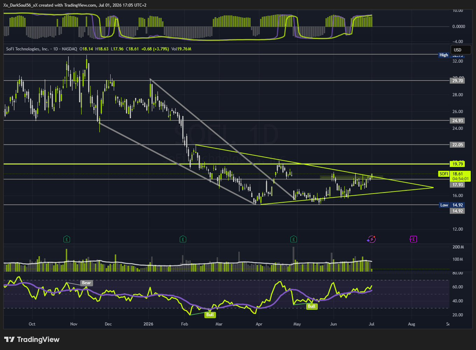476x350 pixels.
Task: Click the C18.61 close value
Action: (132, 49)
